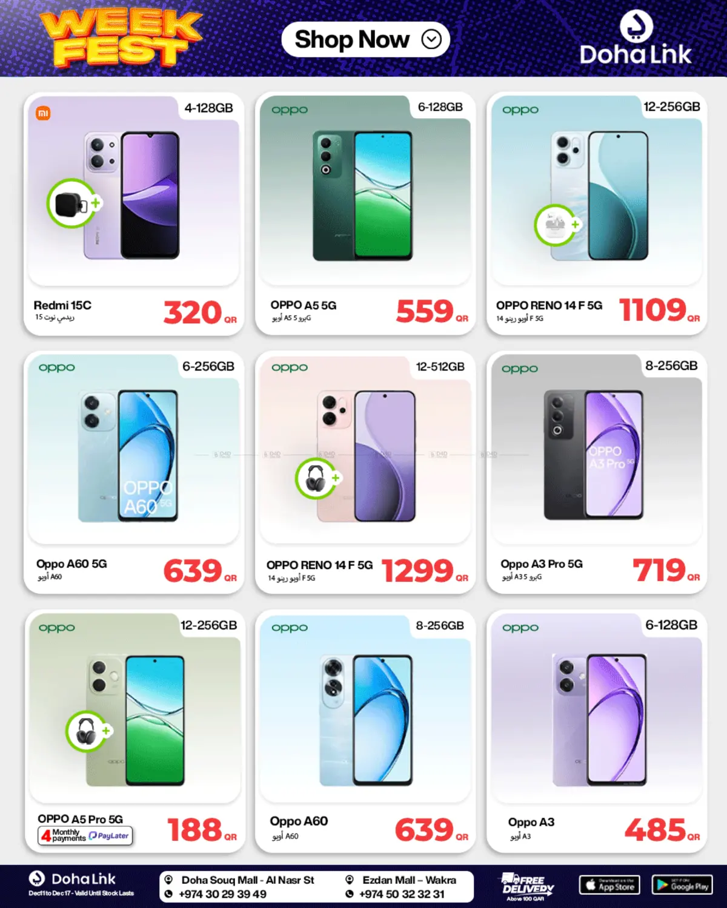
Task: Click the Google Play download badge
Action: pyautogui.click(x=682, y=885)
